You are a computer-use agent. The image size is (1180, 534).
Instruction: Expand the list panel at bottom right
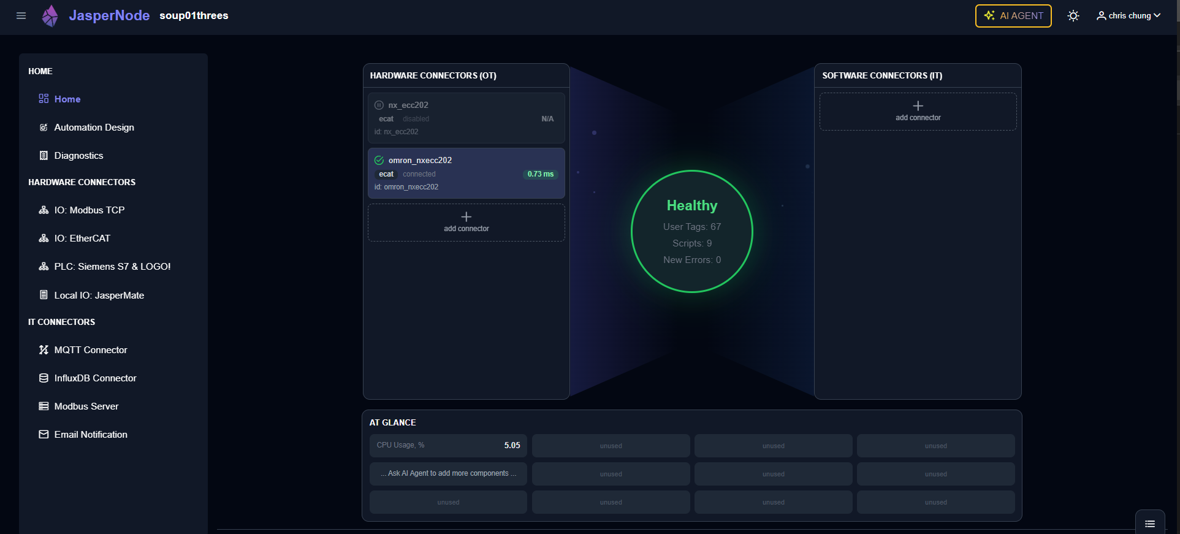pyautogui.click(x=1149, y=524)
